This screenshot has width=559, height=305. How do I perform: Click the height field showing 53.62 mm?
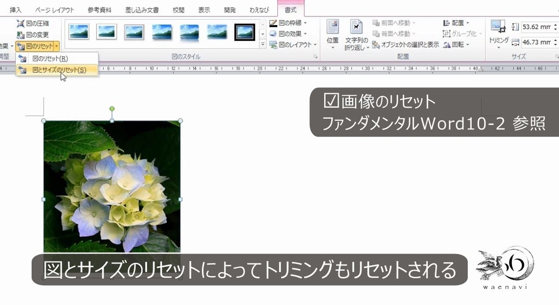tap(536, 27)
